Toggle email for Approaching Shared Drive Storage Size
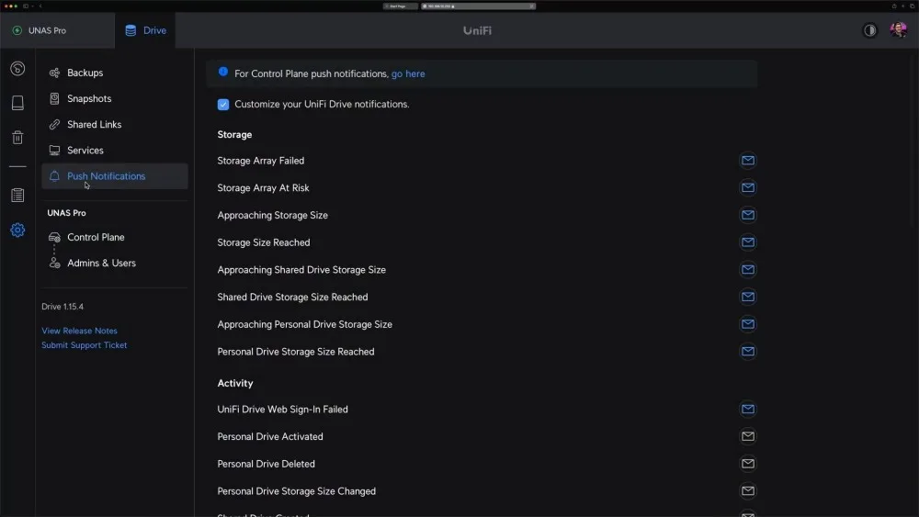 748,269
